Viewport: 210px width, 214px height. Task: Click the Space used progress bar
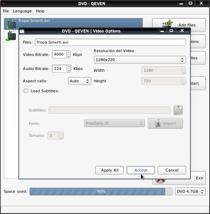pyautogui.click(x=101, y=191)
